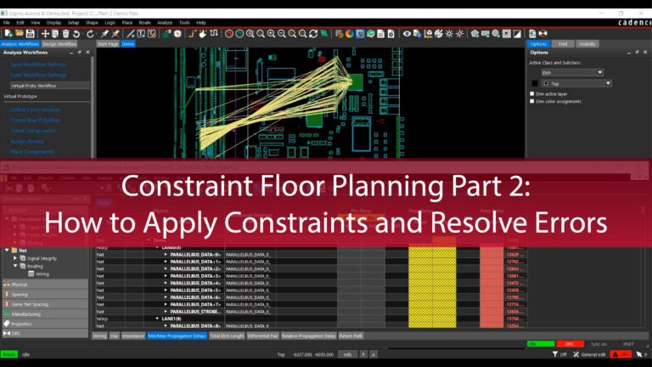Open the Manufacturing domain section
652x367 pixels.
click(x=45, y=314)
